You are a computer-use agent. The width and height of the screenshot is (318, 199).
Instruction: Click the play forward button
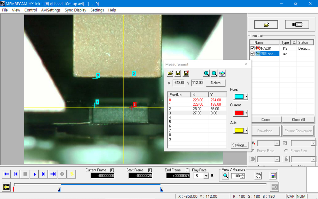pyautogui.click(x=34, y=174)
